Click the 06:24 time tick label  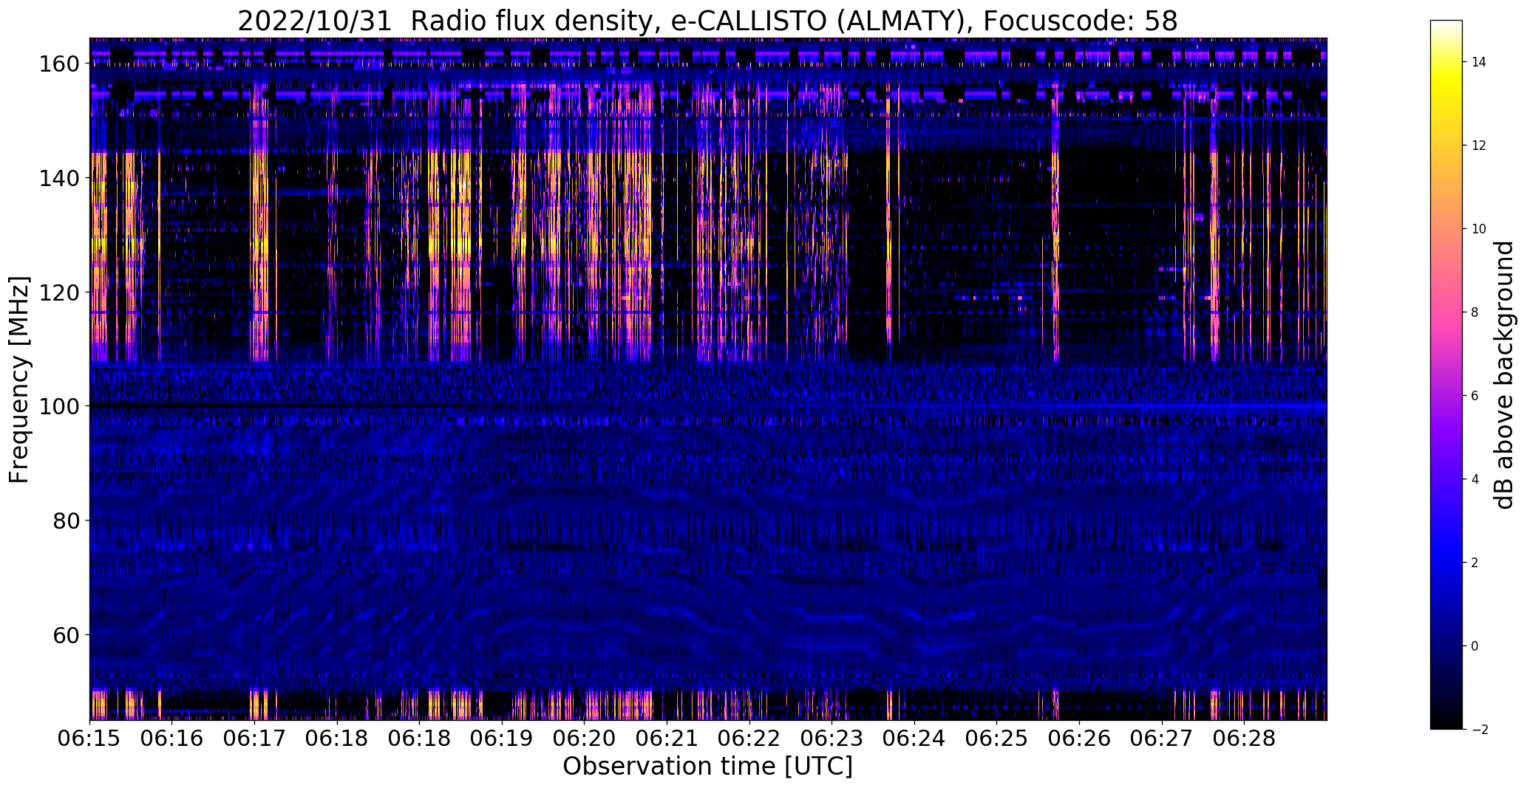(914, 739)
